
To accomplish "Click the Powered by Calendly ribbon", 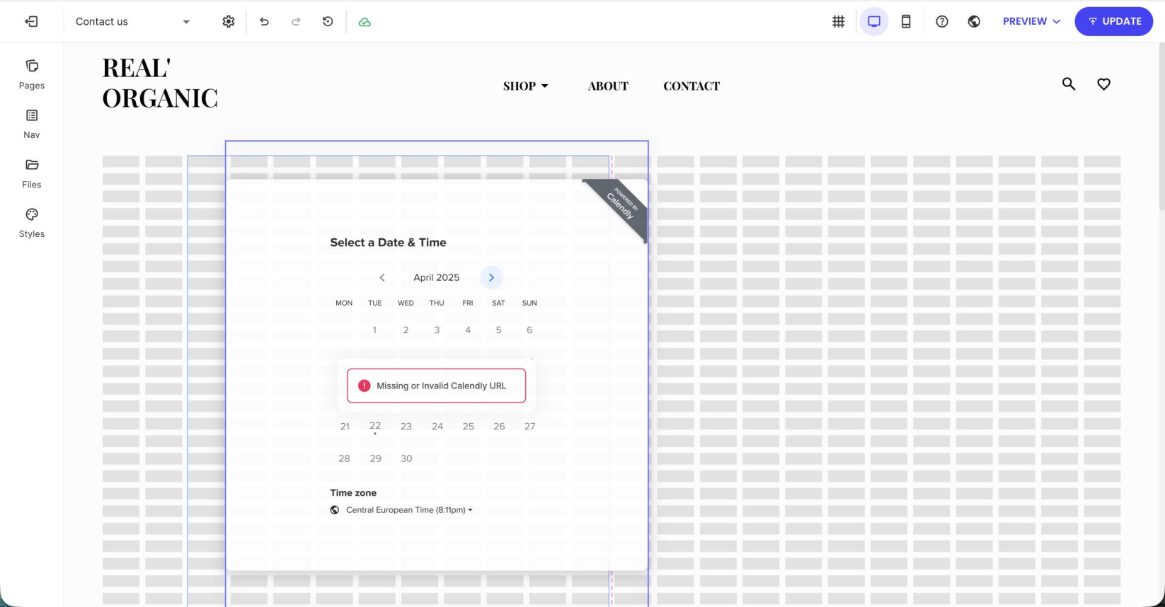I will click(x=619, y=207).
